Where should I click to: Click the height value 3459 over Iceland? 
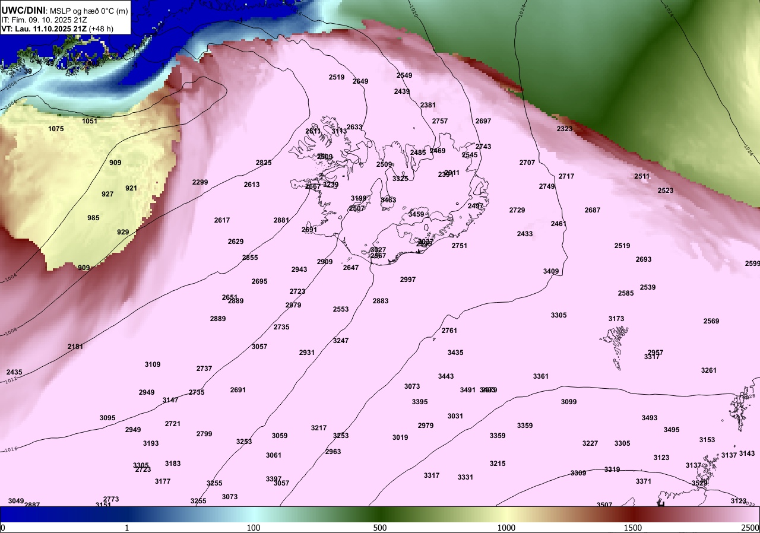[416, 214]
